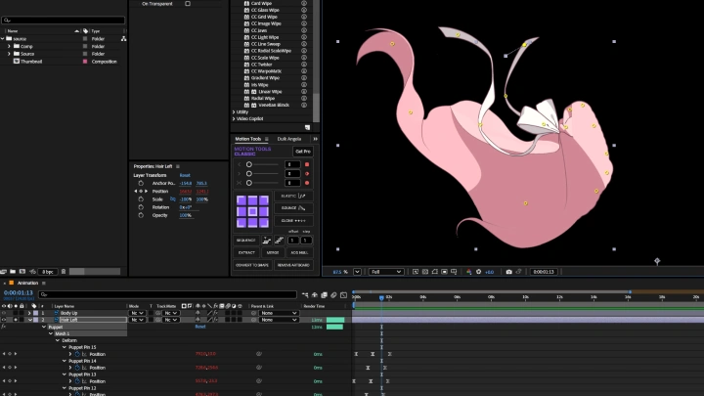Viewport: 704px width, 396px height.
Task: Click parent pick whip for Body Up layer
Action: tap(252, 312)
